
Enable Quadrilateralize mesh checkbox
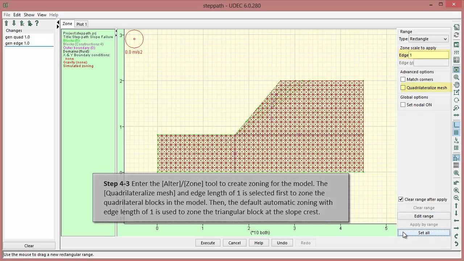tap(403, 88)
